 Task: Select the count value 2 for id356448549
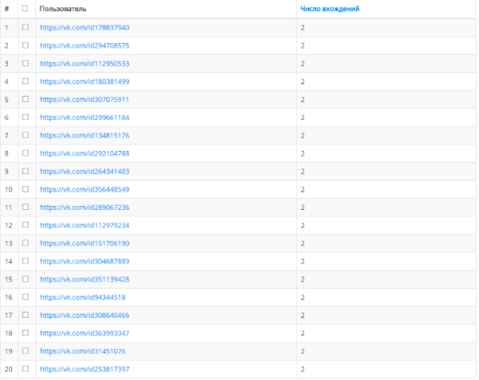(303, 189)
